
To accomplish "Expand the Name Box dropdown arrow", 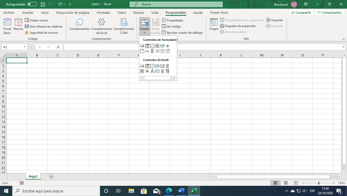I will [x=24, y=47].
